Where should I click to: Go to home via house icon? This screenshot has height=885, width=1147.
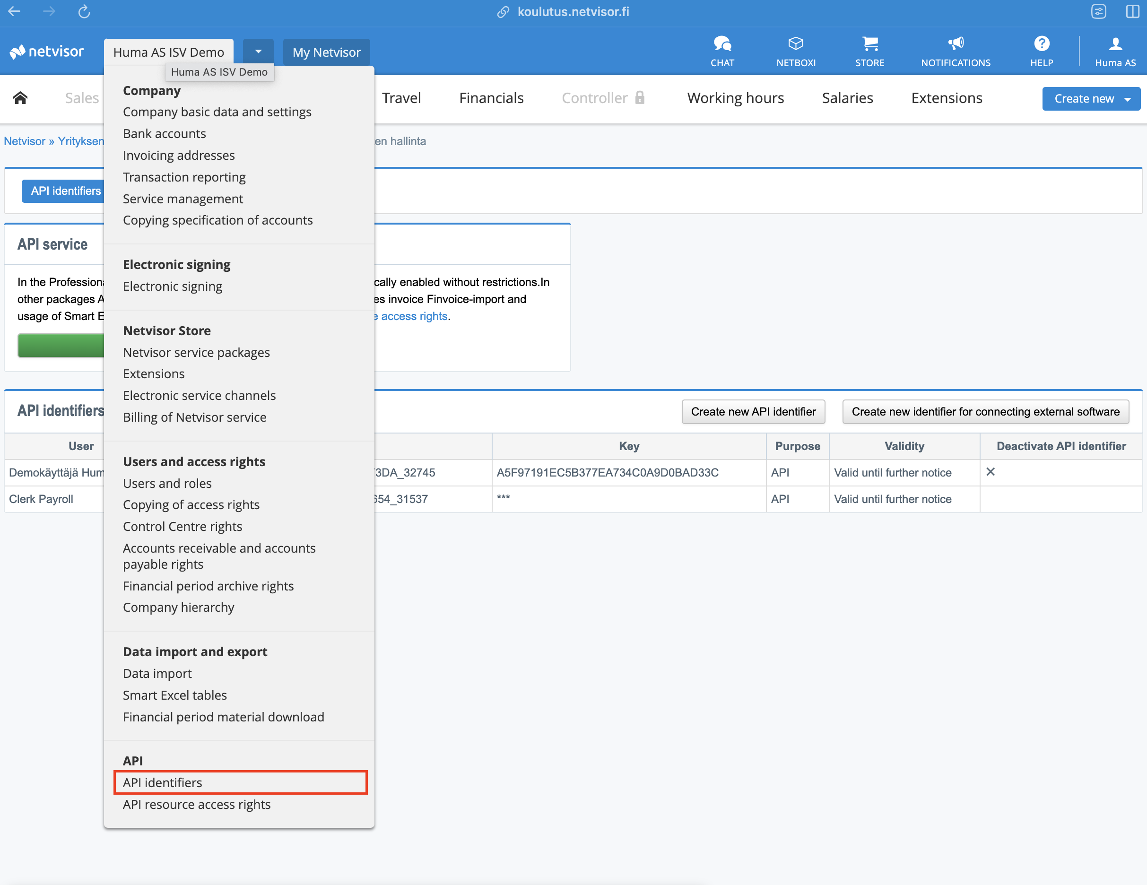point(20,98)
